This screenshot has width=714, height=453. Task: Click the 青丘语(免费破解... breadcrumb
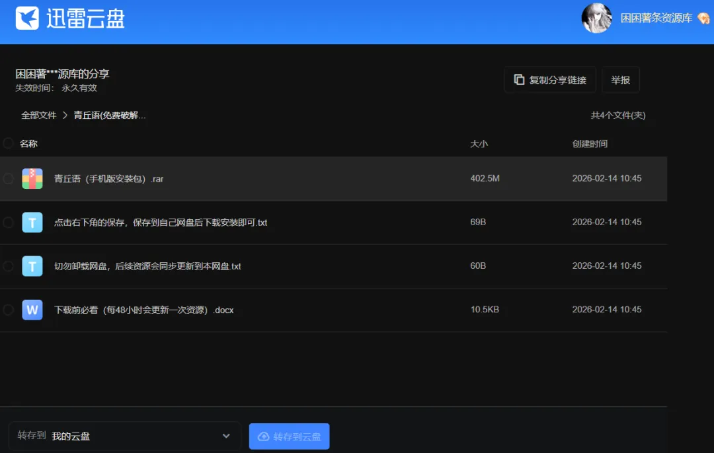[x=110, y=115]
